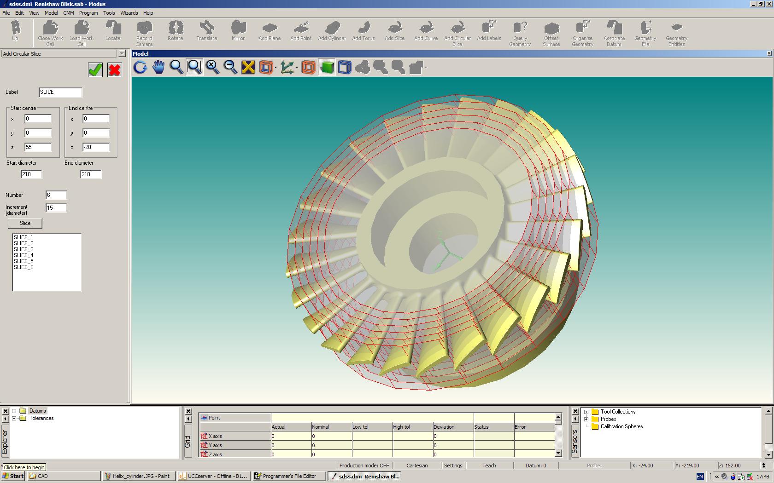Open the Add Circular Slice dropdown
The height and width of the screenshot is (483, 774).
pyautogui.click(x=122, y=54)
